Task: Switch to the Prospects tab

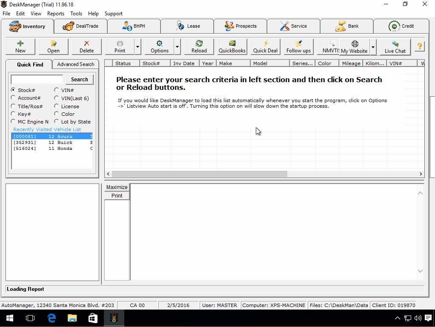Action: (x=240, y=26)
